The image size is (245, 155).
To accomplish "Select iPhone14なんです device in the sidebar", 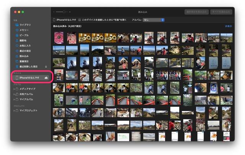I will tap(31, 77).
